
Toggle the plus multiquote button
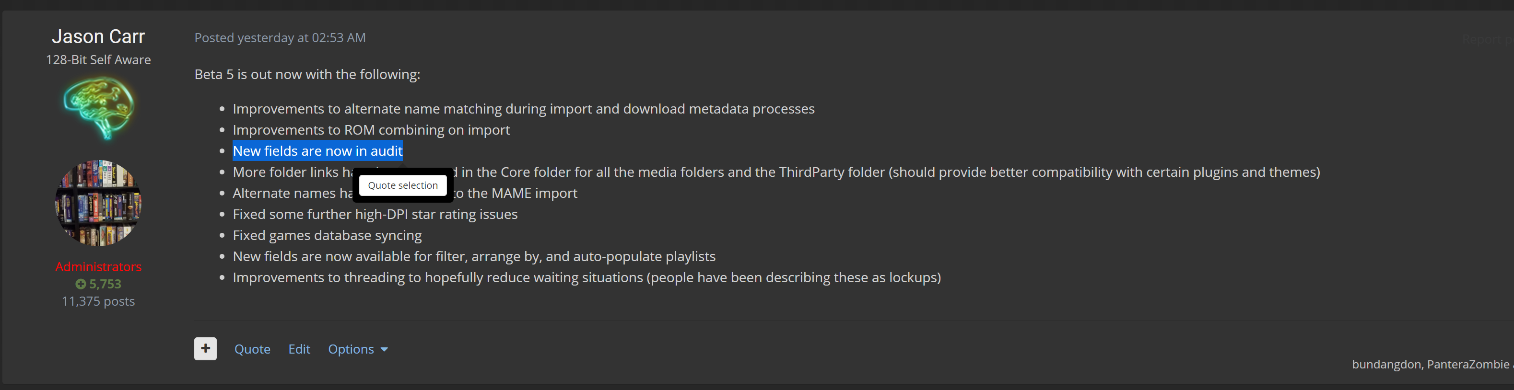coord(205,349)
